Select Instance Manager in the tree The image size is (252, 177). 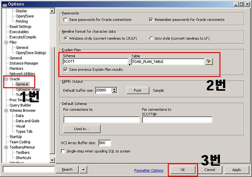24,63
